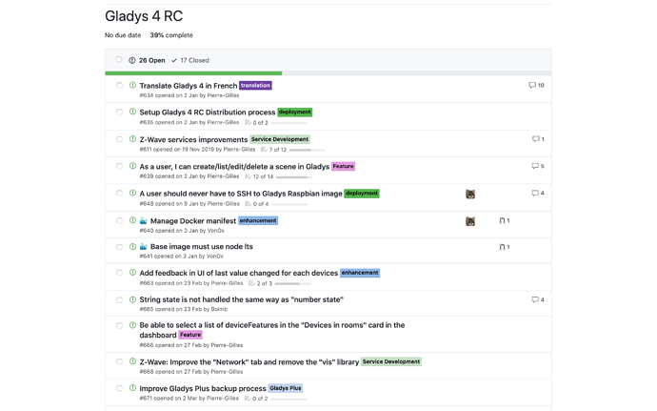657x411 pixels.
Task: Show the 17 Closed issues
Action: tap(190, 60)
